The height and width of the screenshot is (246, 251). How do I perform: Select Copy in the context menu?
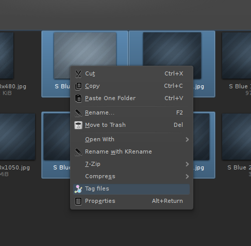131,86
